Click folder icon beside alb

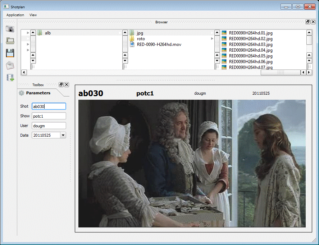click(40, 33)
